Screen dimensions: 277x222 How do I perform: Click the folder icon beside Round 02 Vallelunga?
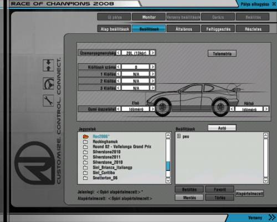tap(85, 147)
